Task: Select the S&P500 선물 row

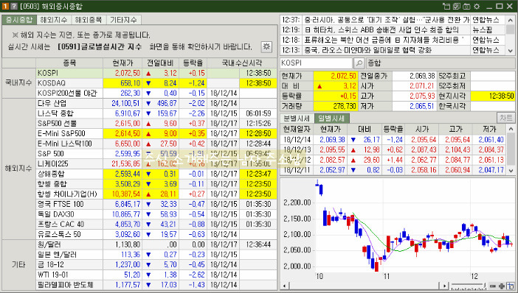Action: (x=156, y=123)
